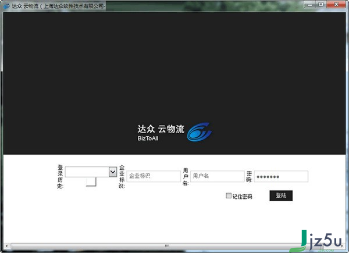Minimize the 达众 云物流 window
The image size is (349, 253).
pos(310,4)
